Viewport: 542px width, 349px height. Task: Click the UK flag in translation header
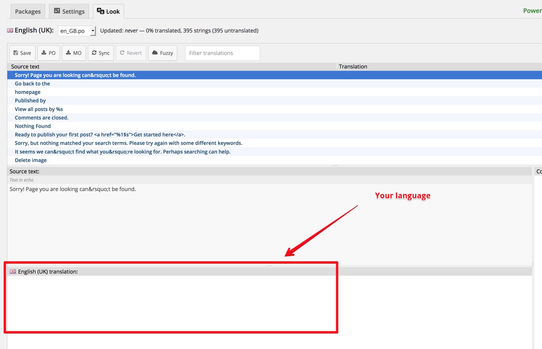[13, 272]
